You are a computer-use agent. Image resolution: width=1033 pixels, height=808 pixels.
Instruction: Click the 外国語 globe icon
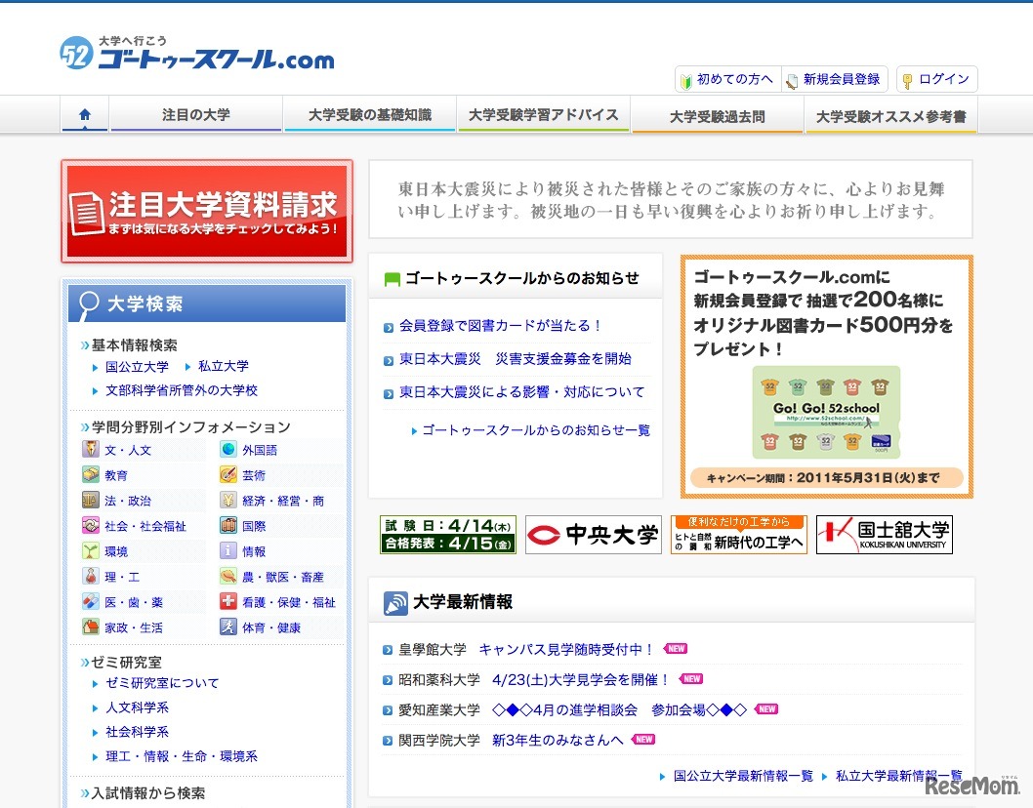(227, 450)
